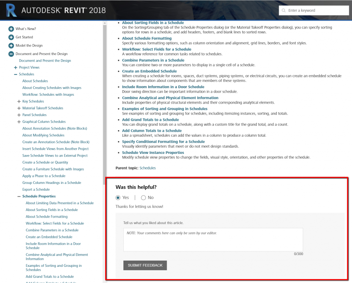Viewport: 352px width, 283px height.
Task: Open About Schedules in sidebar
Action: pos(35,81)
